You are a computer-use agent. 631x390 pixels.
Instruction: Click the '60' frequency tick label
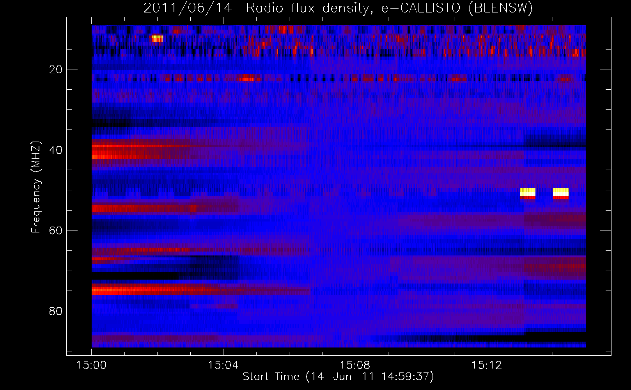(x=56, y=230)
